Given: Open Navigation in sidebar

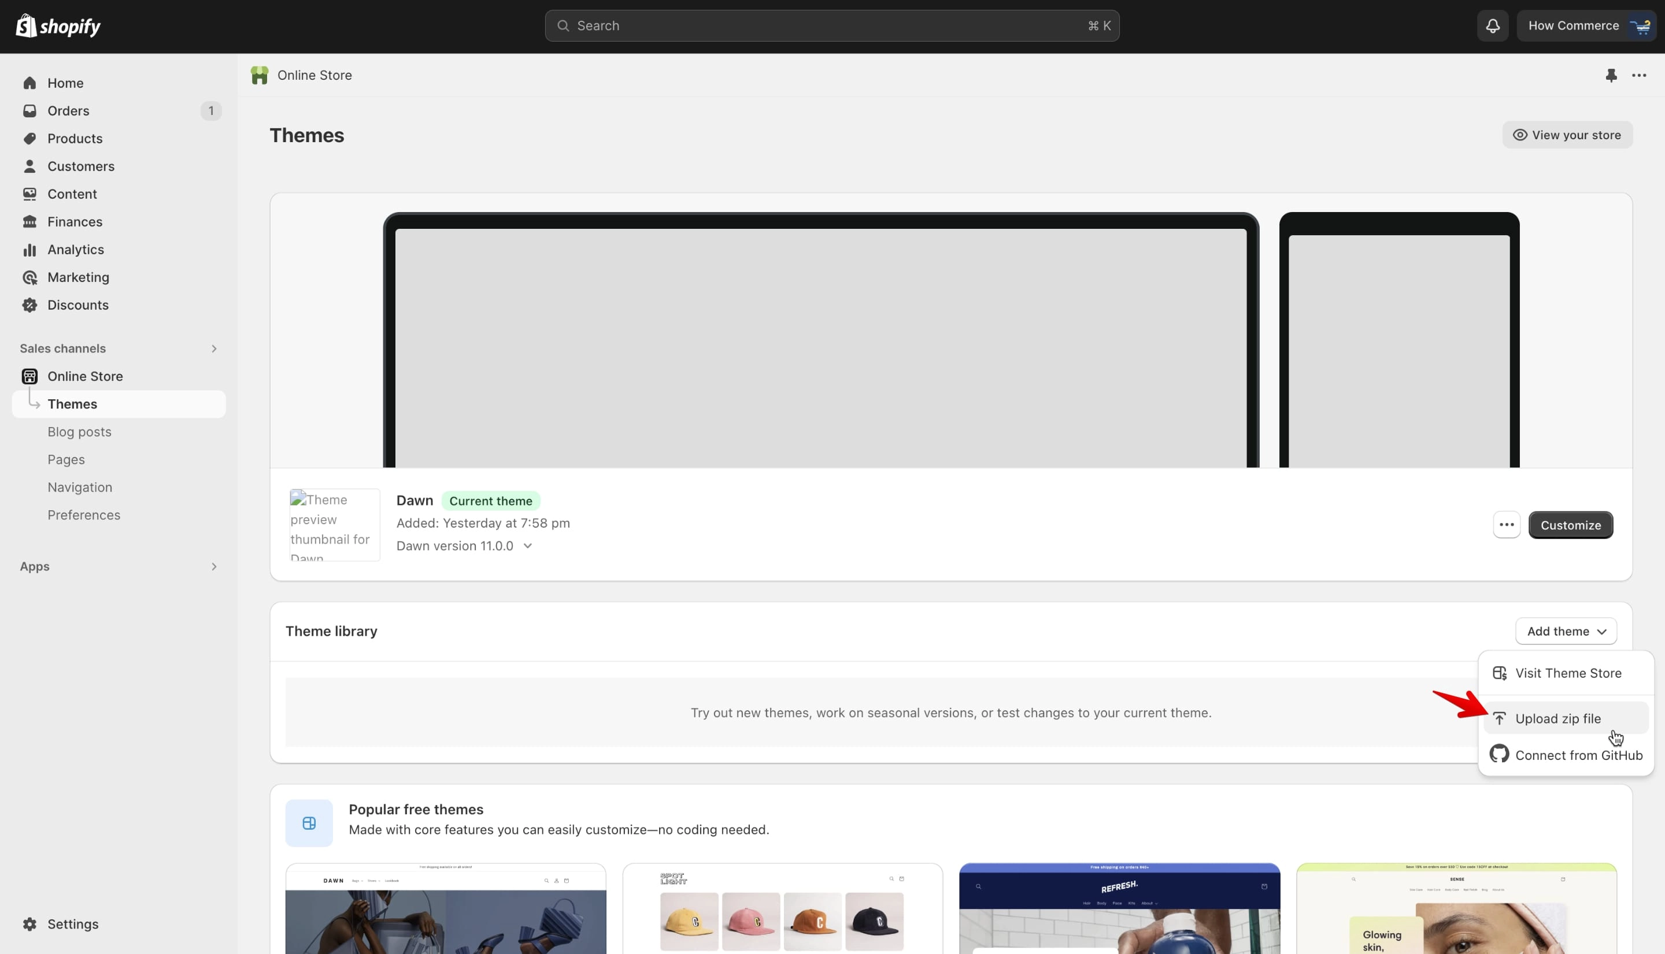Looking at the screenshot, I should [79, 488].
